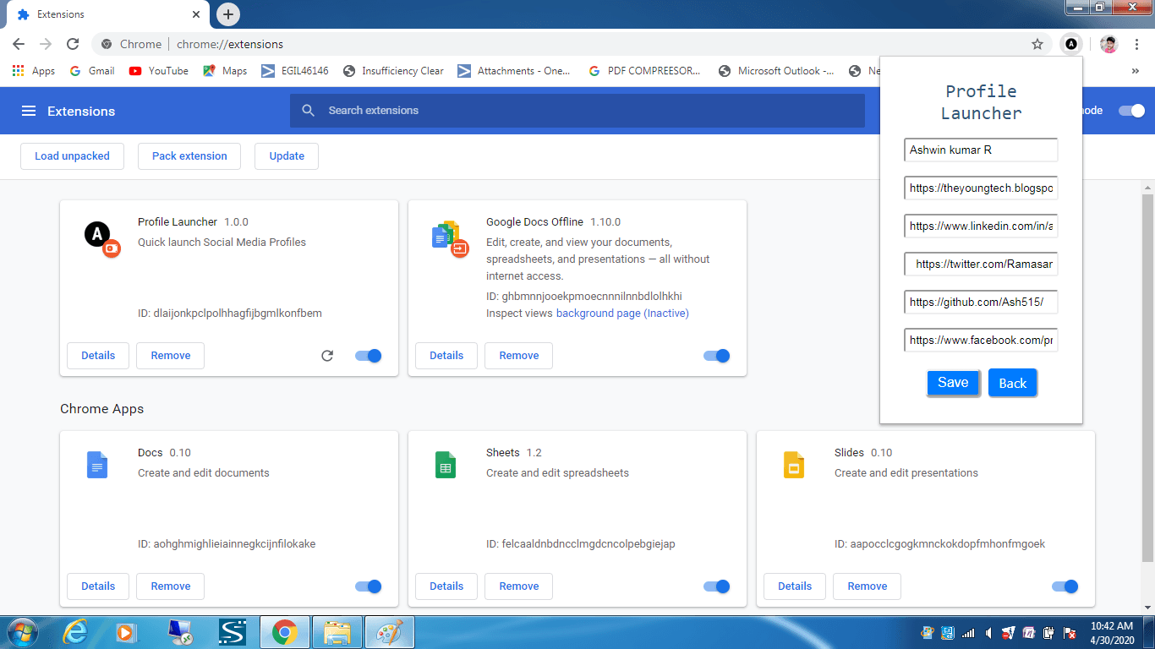Click the theyoungtech blogspot URL field

coord(981,188)
